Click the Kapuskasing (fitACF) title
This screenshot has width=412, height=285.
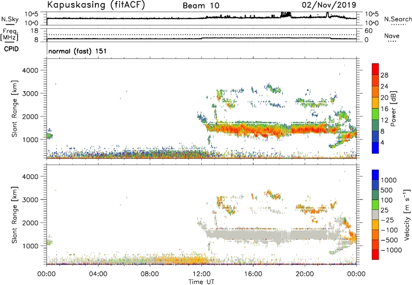pos(96,5)
